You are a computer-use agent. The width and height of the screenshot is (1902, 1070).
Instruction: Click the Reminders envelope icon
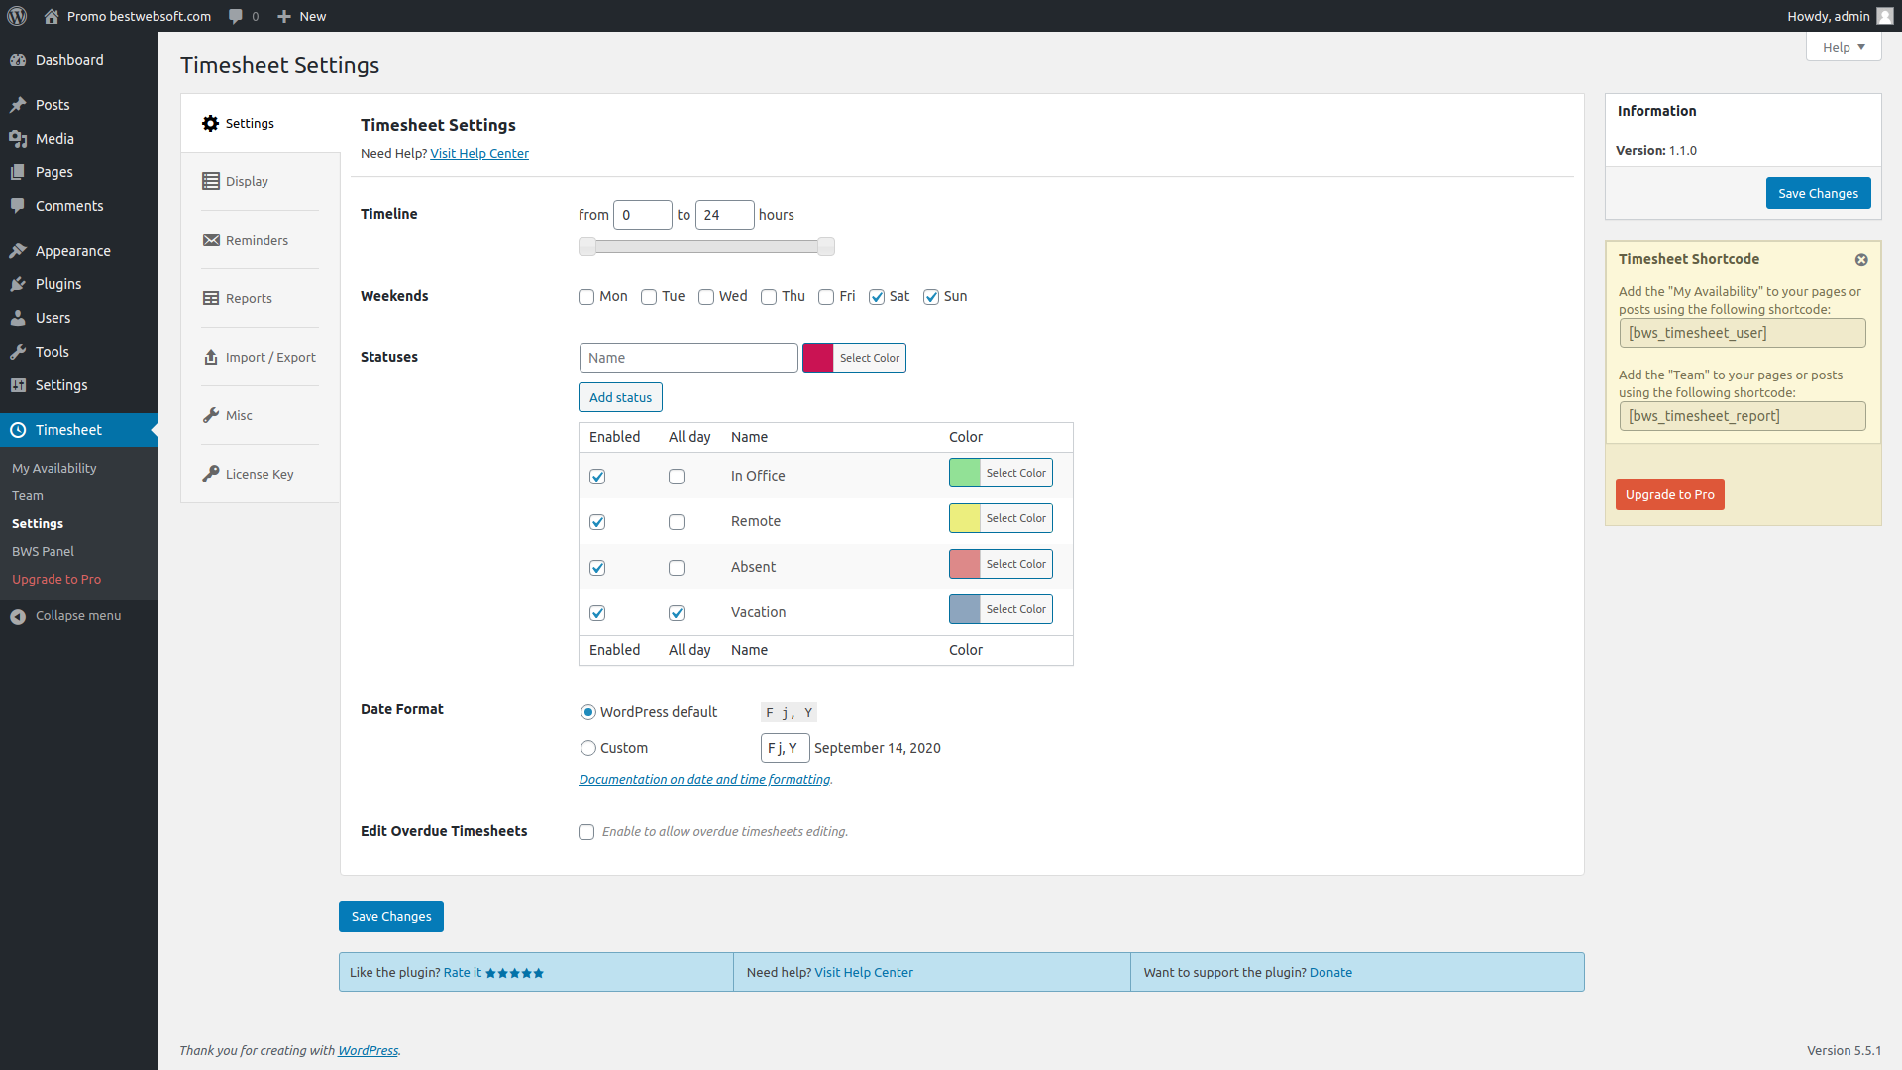(210, 240)
